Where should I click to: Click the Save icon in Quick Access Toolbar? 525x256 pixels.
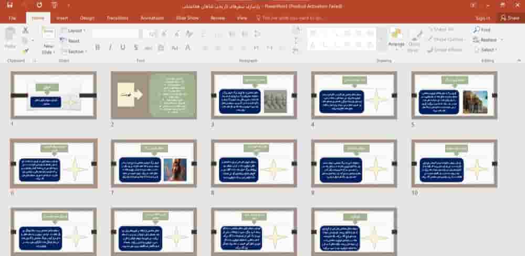click(x=10, y=5)
